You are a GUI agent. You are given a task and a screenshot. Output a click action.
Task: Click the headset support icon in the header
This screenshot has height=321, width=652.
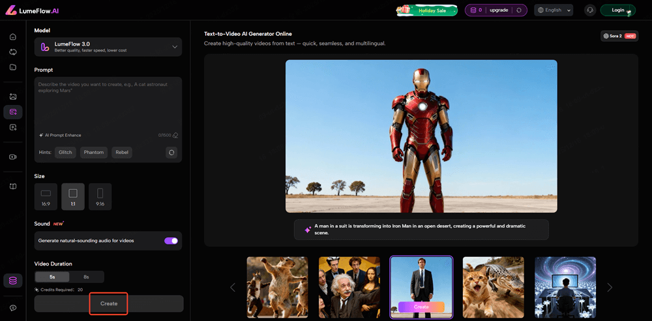click(590, 10)
